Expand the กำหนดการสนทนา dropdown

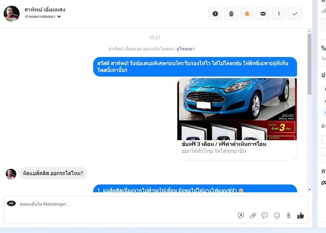[43, 17]
